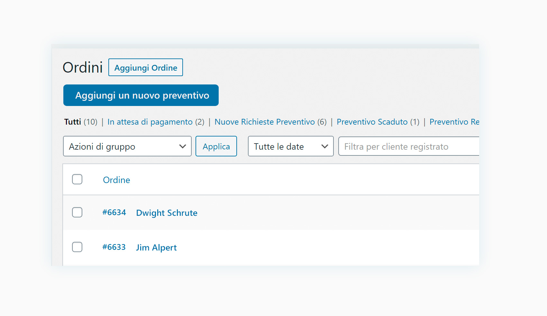Open the Tutte le date dropdown
This screenshot has width=547, height=316.
pyautogui.click(x=291, y=146)
